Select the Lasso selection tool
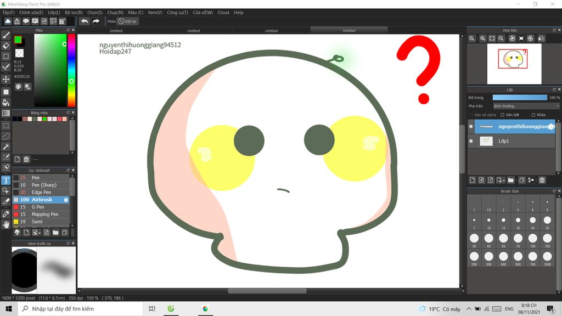This screenshot has width=562, height=316. tap(5, 136)
